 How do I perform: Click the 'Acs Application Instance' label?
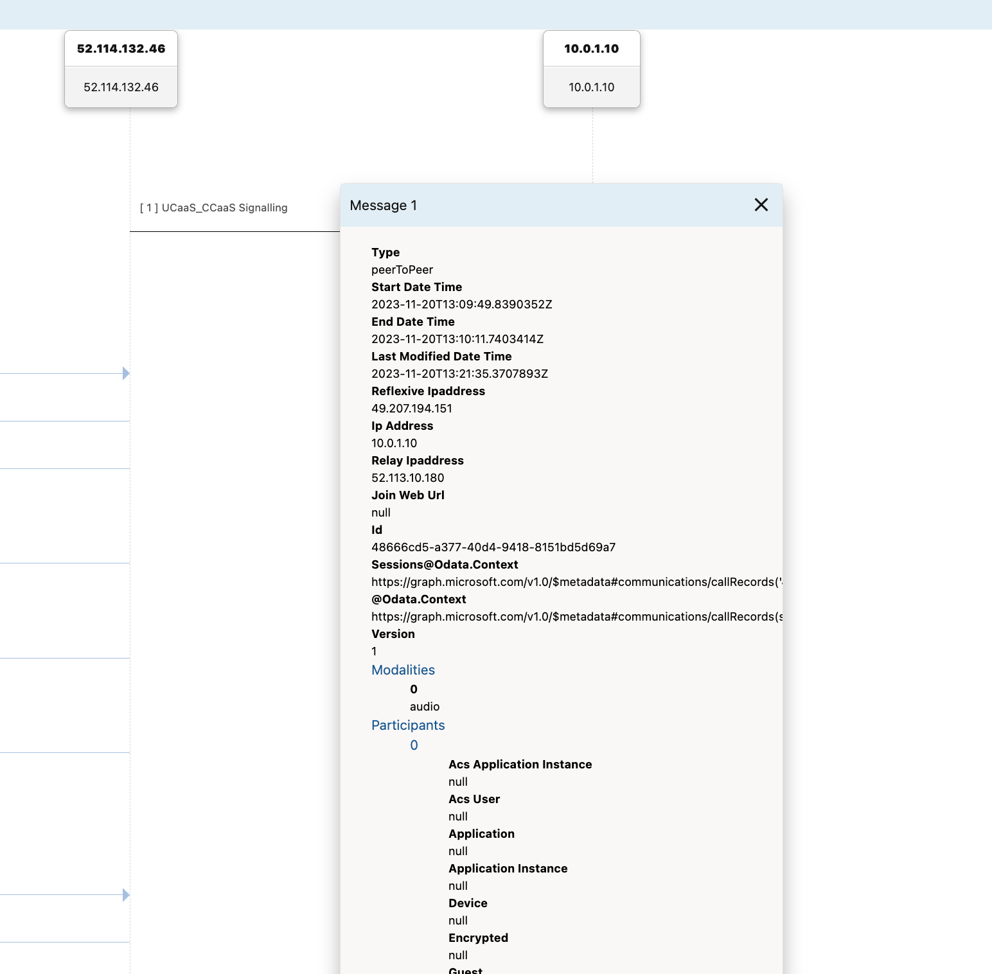point(520,765)
